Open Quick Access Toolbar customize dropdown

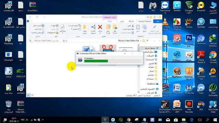pos(148,17)
